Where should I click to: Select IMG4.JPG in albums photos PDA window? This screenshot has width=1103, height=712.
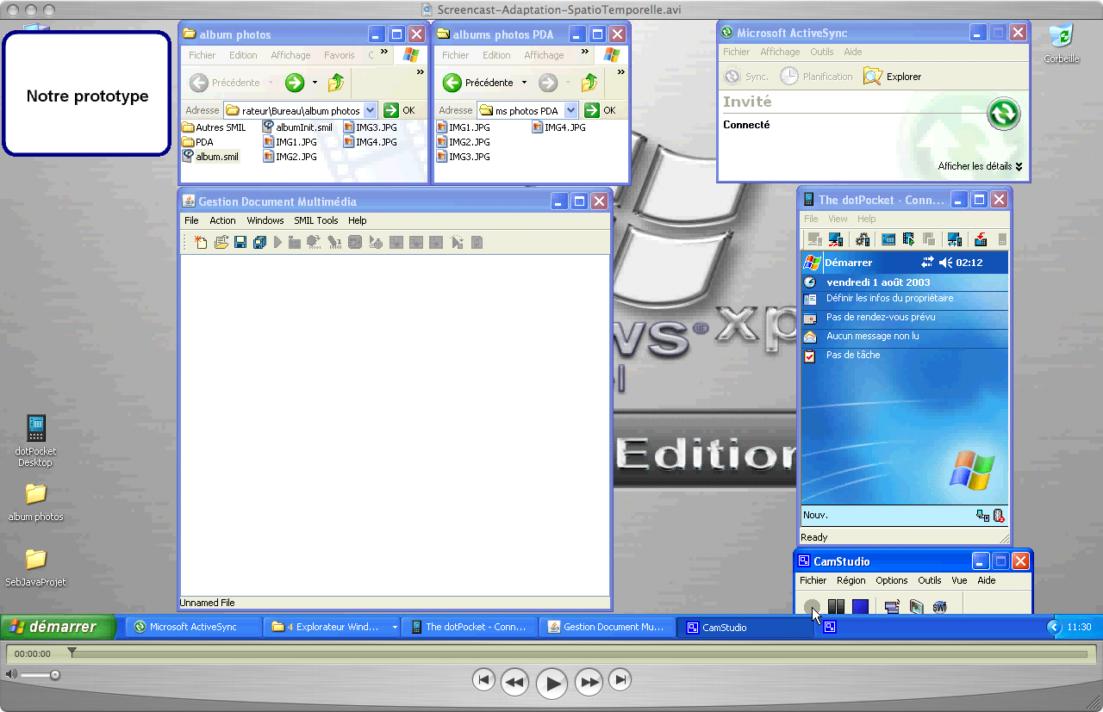pos(558,127)
